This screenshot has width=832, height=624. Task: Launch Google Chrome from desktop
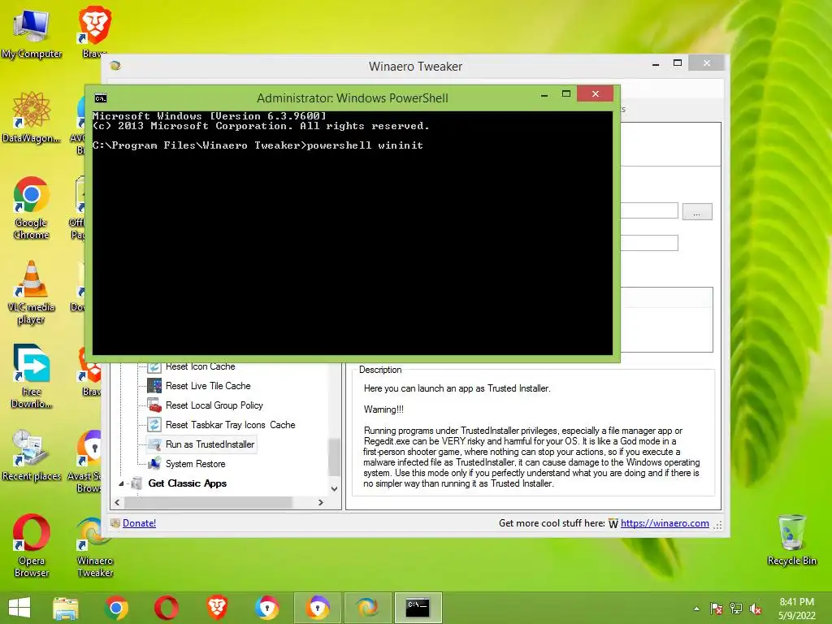point(32,207)
